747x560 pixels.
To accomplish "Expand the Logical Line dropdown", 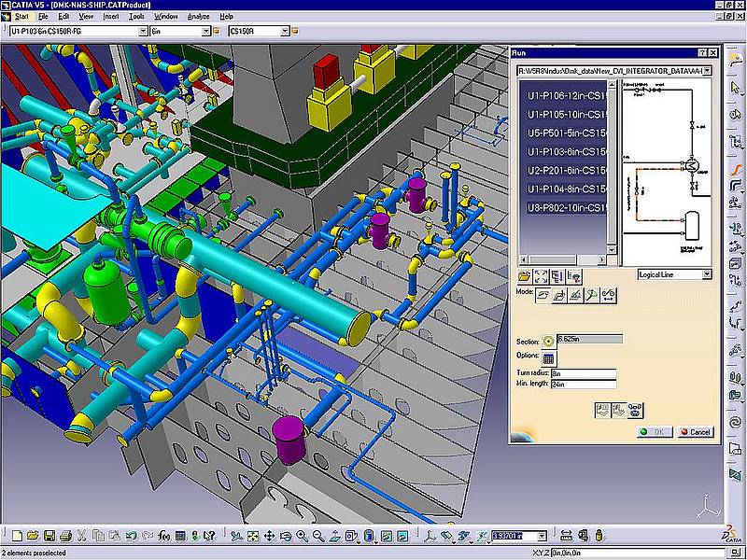I will click(706, 274).
